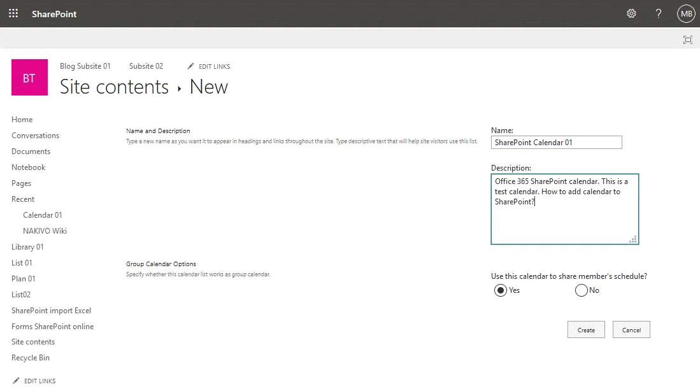The image size is (700, 389).
Task: Create the SharePoint Calendar 01
Action: click(x=585, y=329)
